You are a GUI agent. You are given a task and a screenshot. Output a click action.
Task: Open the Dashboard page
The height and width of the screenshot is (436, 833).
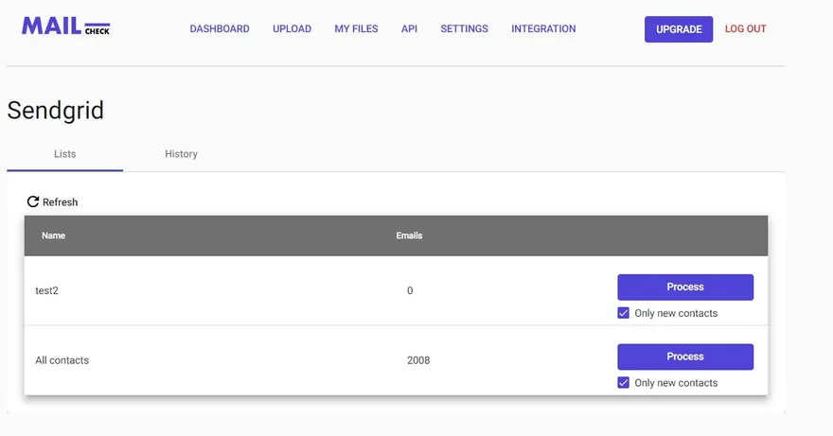point(220,28)
